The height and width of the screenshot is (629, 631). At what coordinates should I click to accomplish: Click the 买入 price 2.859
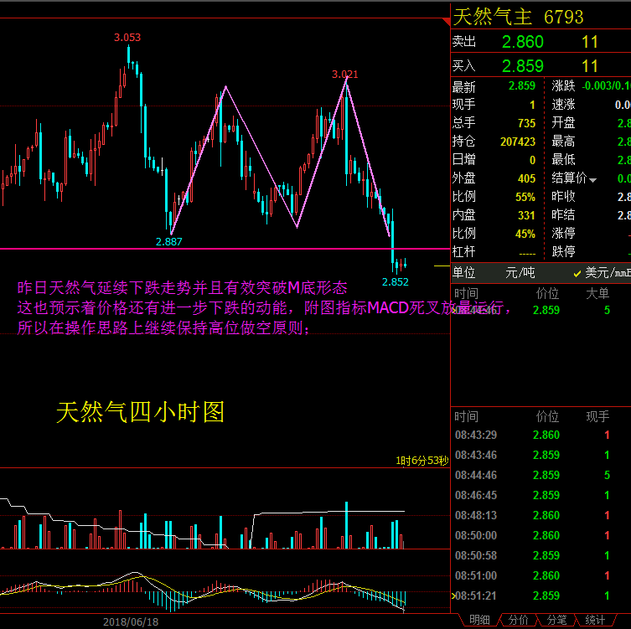522,65
